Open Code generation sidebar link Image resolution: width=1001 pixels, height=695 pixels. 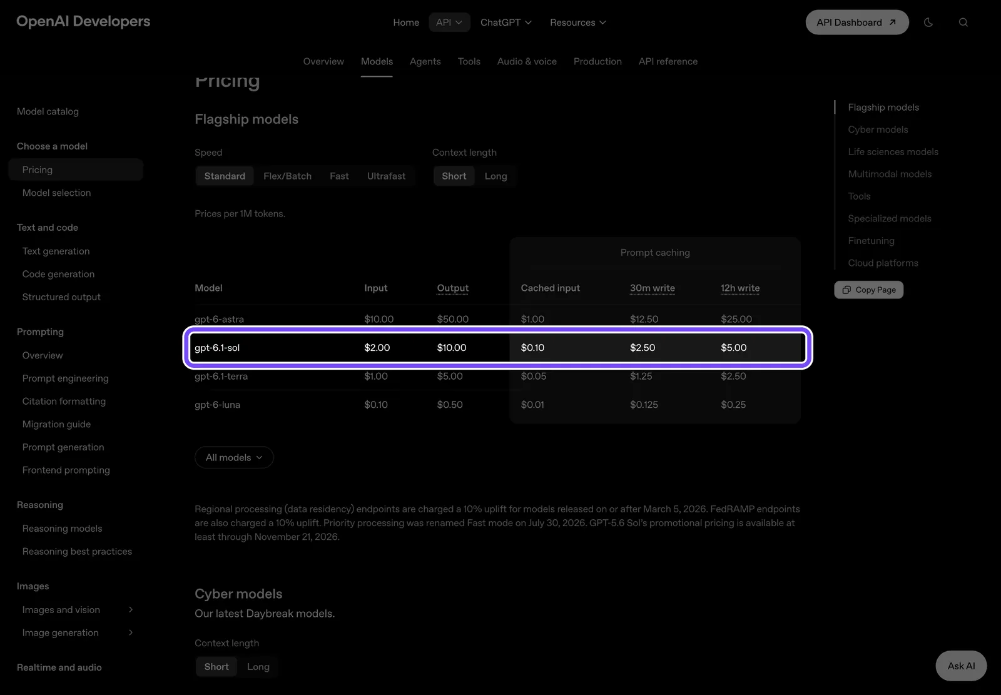click(x=58, y=274)
